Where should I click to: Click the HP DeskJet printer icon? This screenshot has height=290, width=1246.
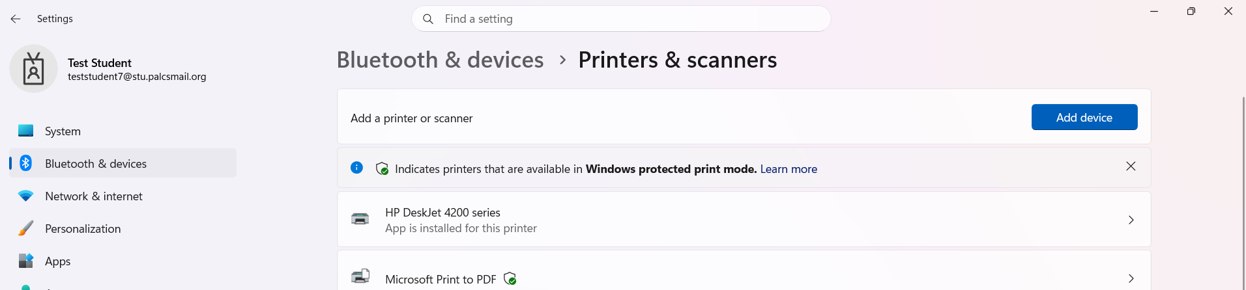point(360,219)
